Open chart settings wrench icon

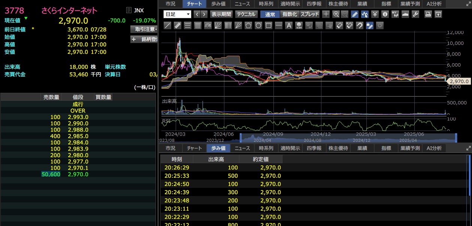[x=415, y=14]
